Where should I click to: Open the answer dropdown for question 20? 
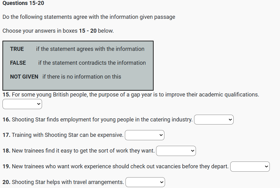pos(145,182)
